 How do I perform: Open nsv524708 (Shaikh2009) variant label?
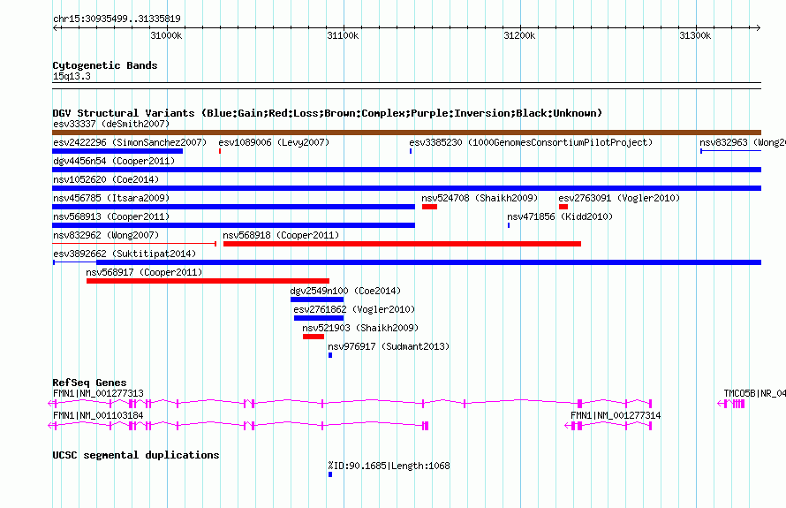point(480,198)
